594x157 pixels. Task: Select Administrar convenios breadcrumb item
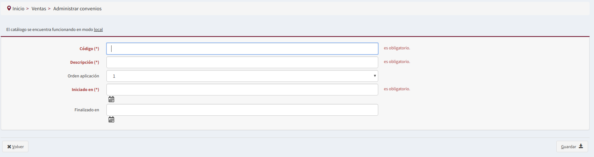point(77,8)
